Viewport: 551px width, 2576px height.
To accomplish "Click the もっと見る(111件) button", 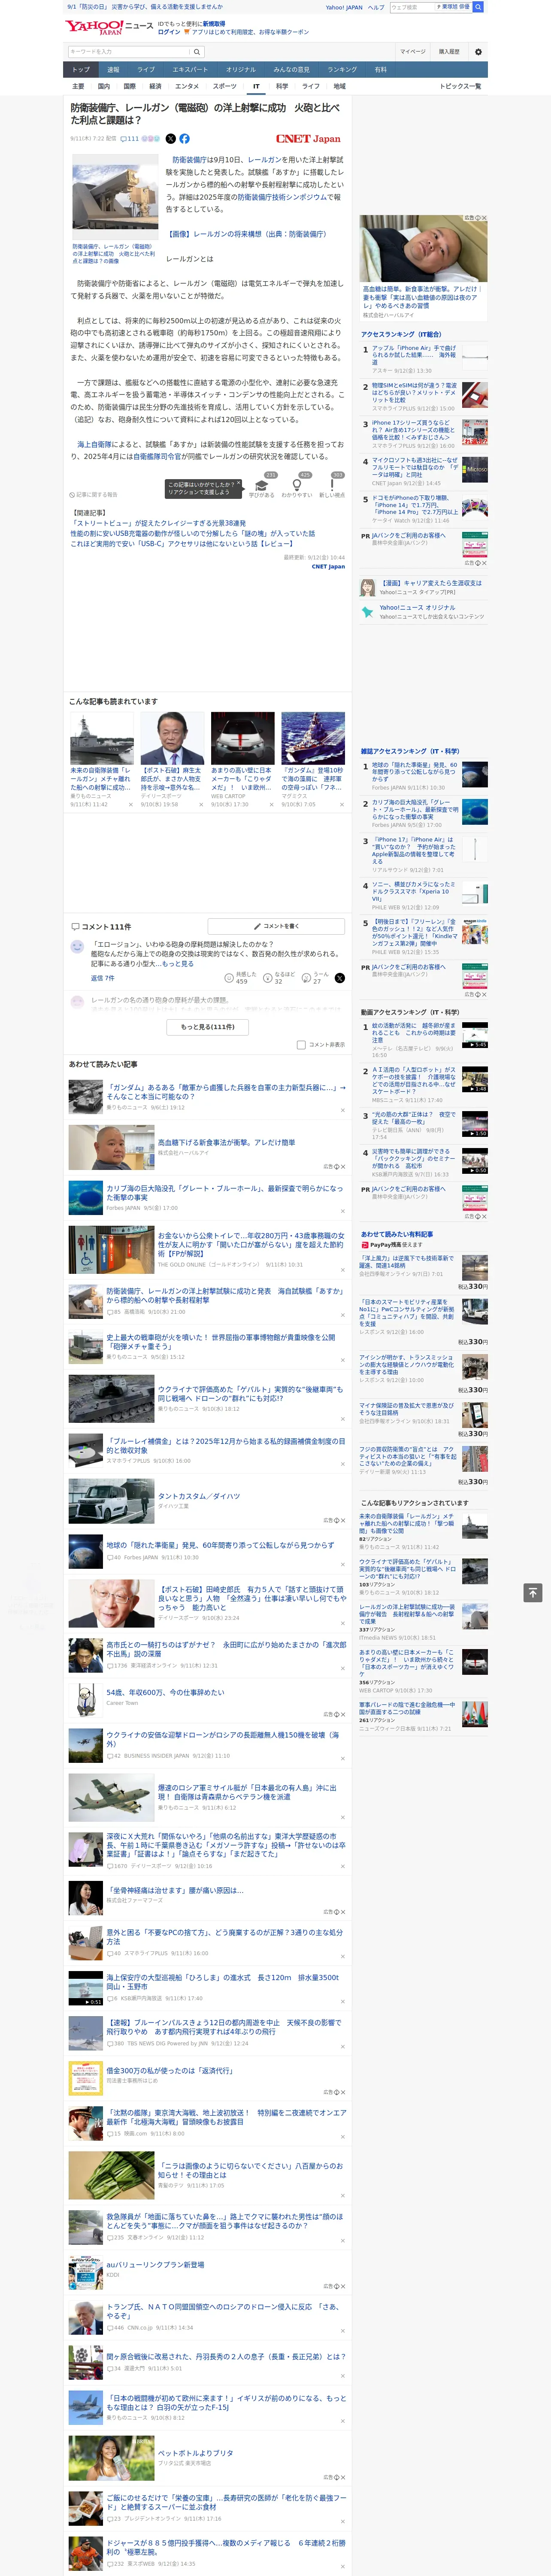I will click(x=208, y=1027).
